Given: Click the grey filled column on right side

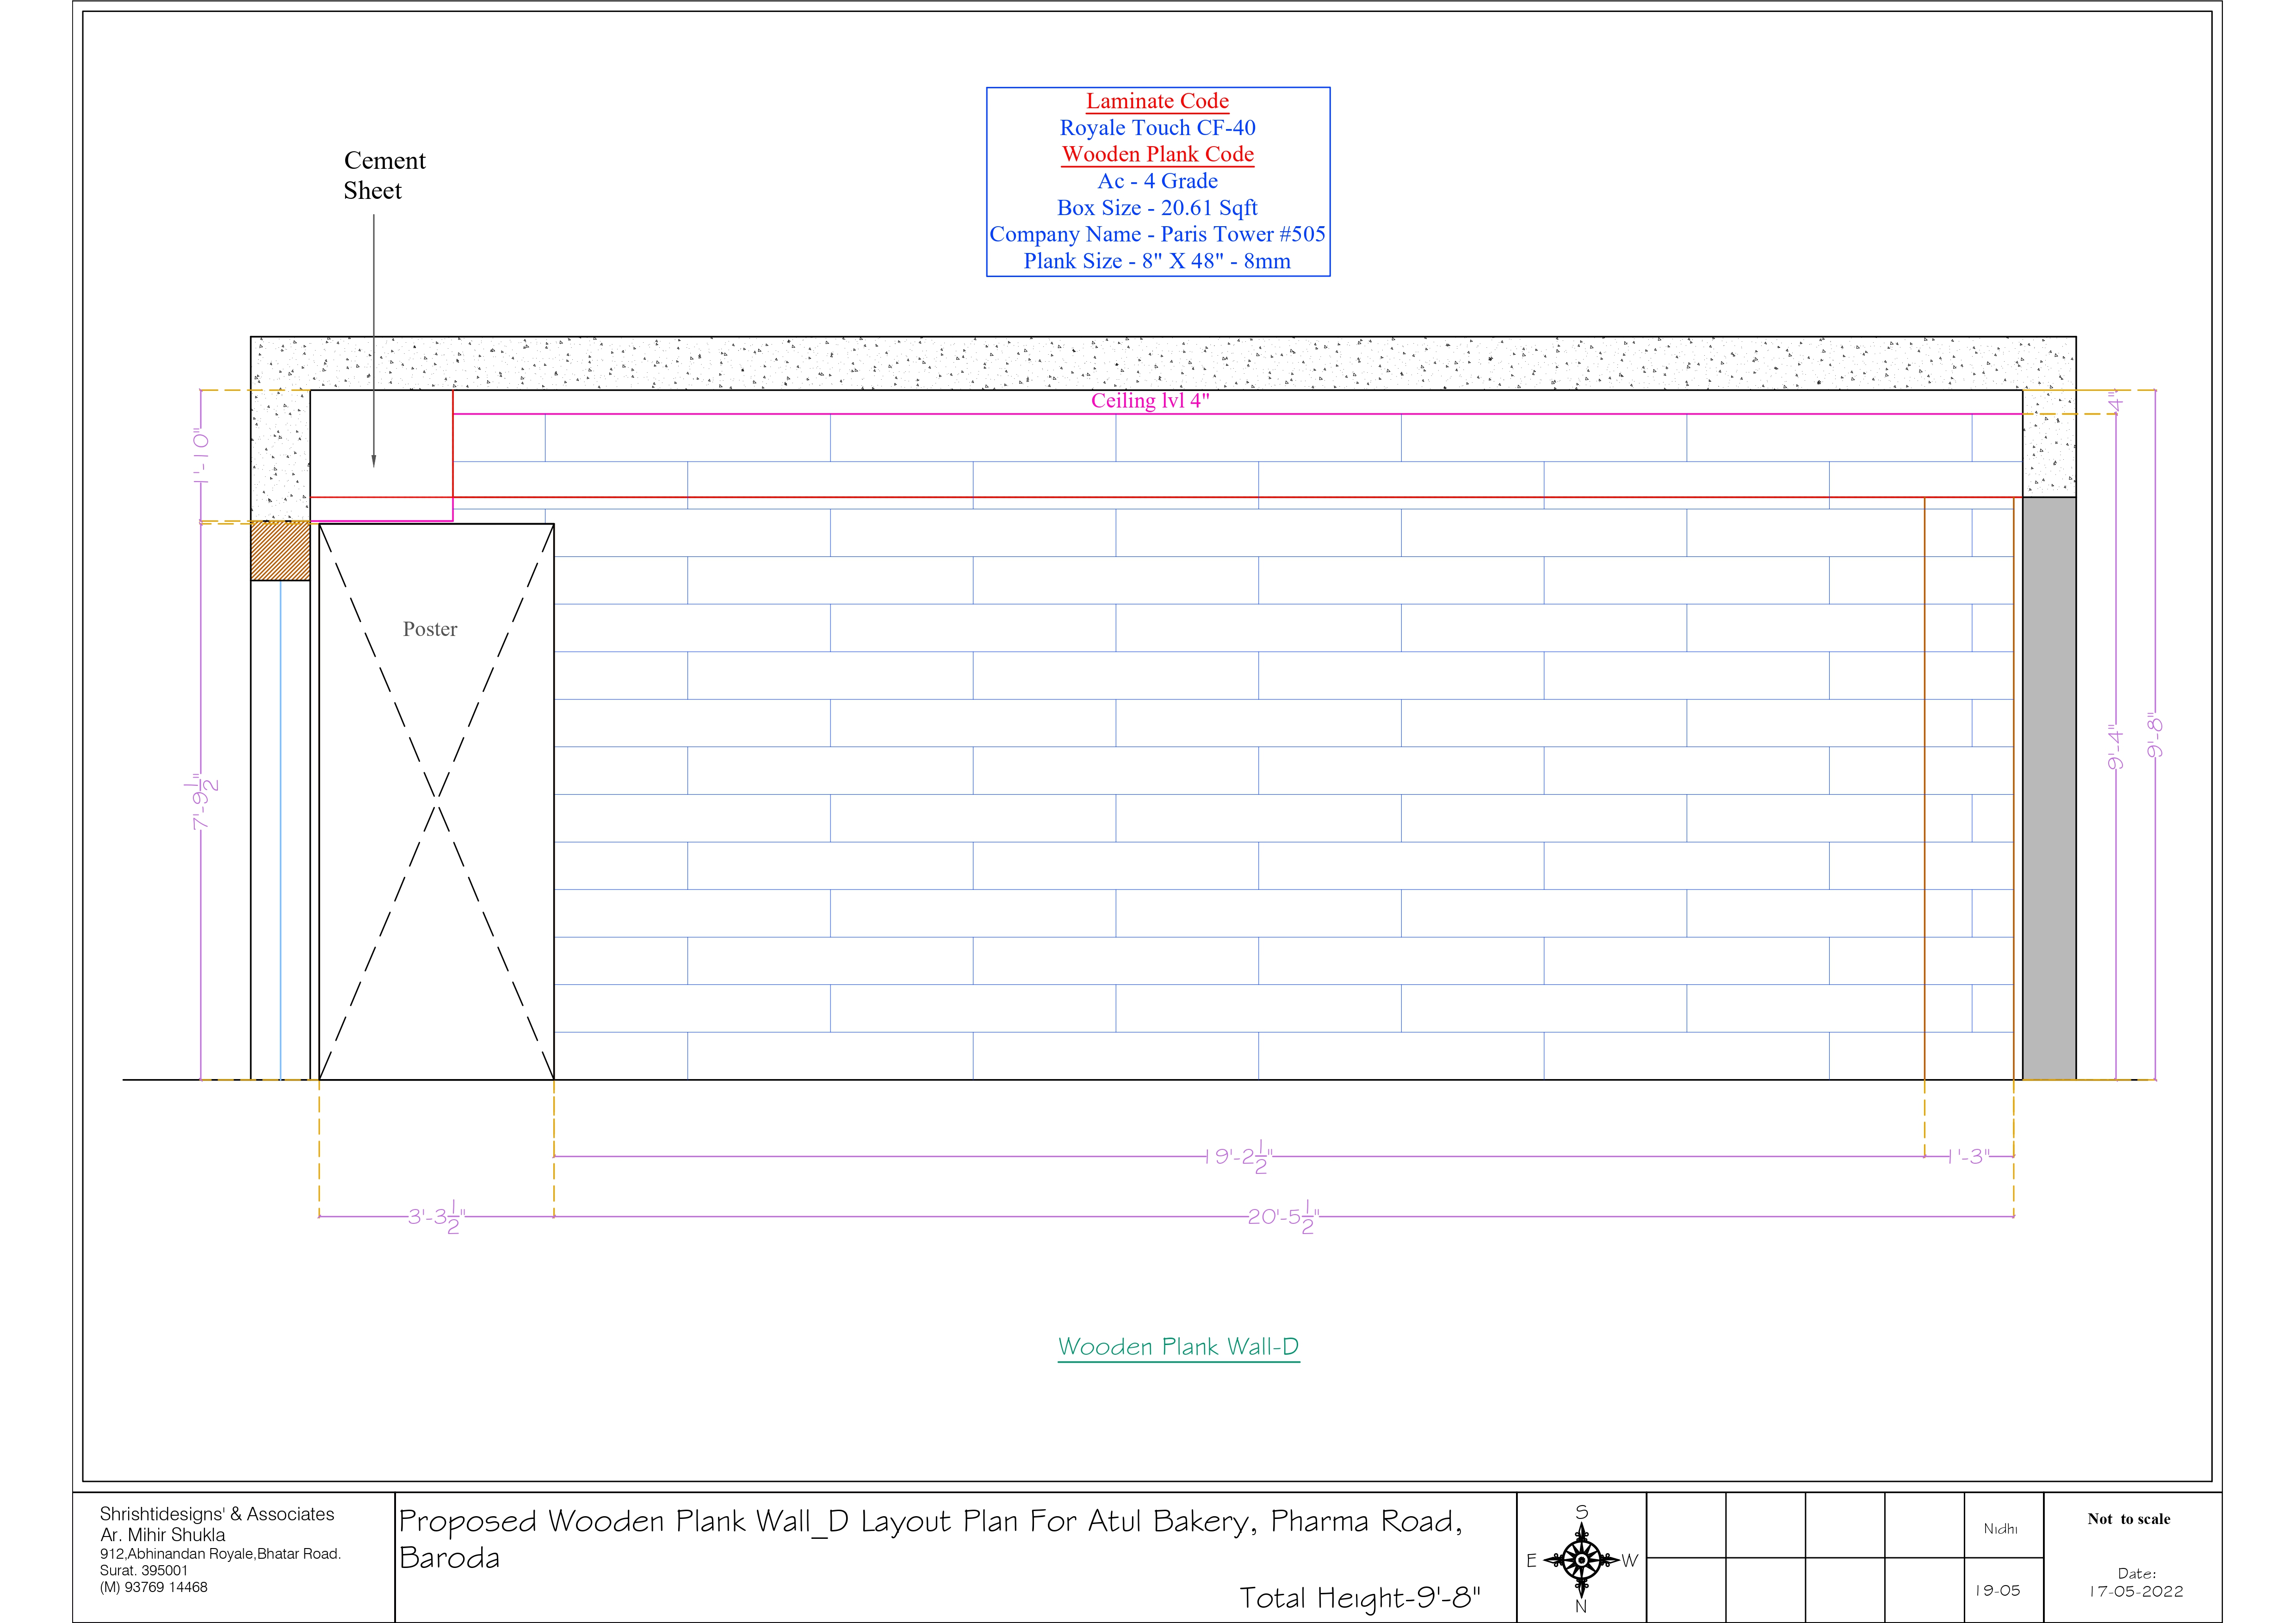Looking at the screenshot, I should [2049, 788].
